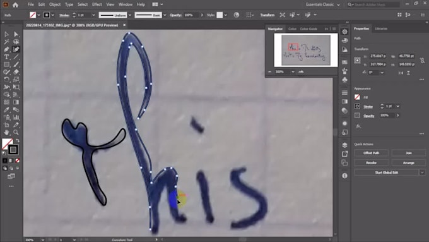
Task: Click Fill swatch in Appearance section
Action: point(357,97)
